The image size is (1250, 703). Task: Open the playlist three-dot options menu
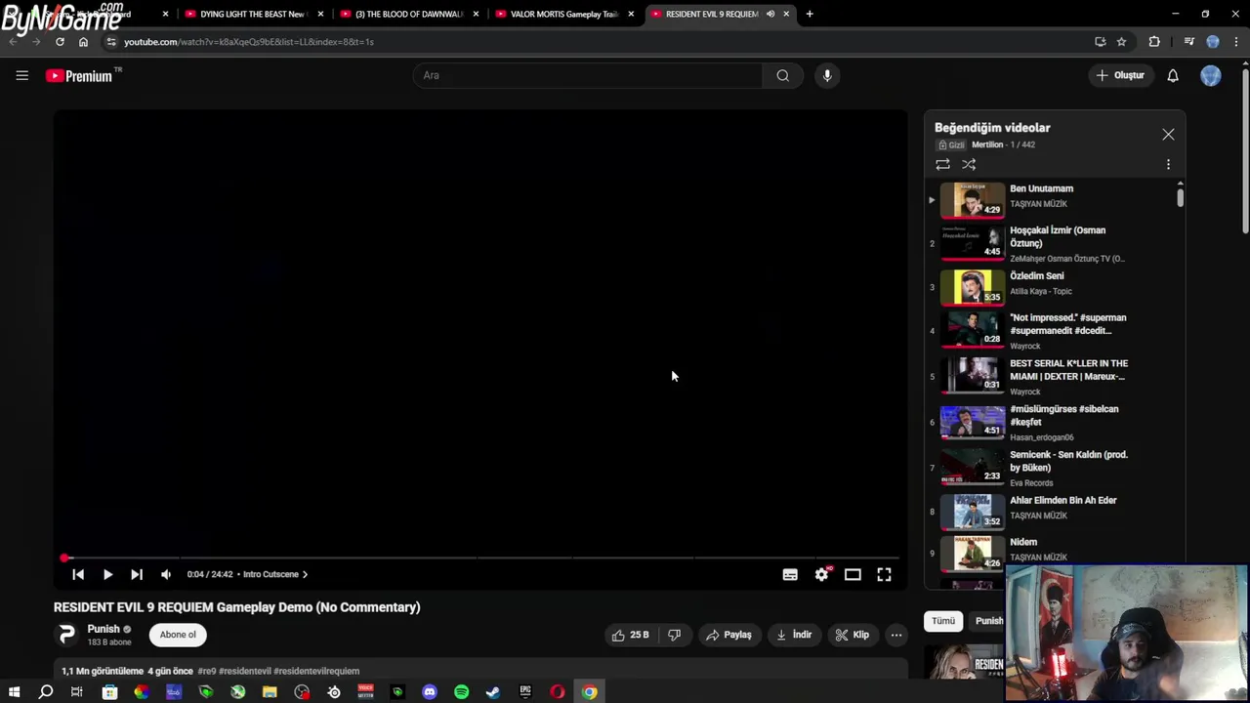coord(1168,165)
